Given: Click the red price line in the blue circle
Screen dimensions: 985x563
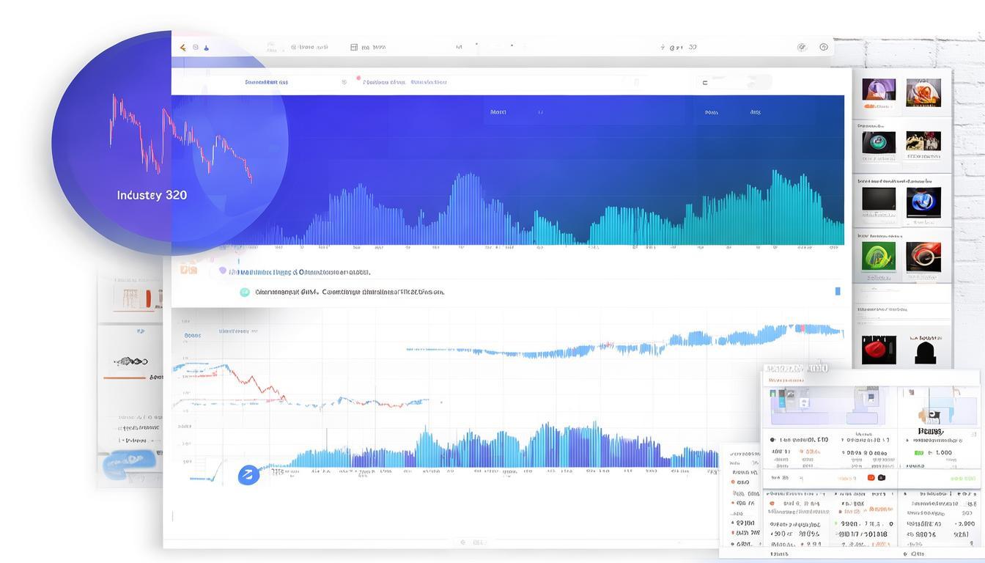Looking at the screenshot, I should point(181,139).
